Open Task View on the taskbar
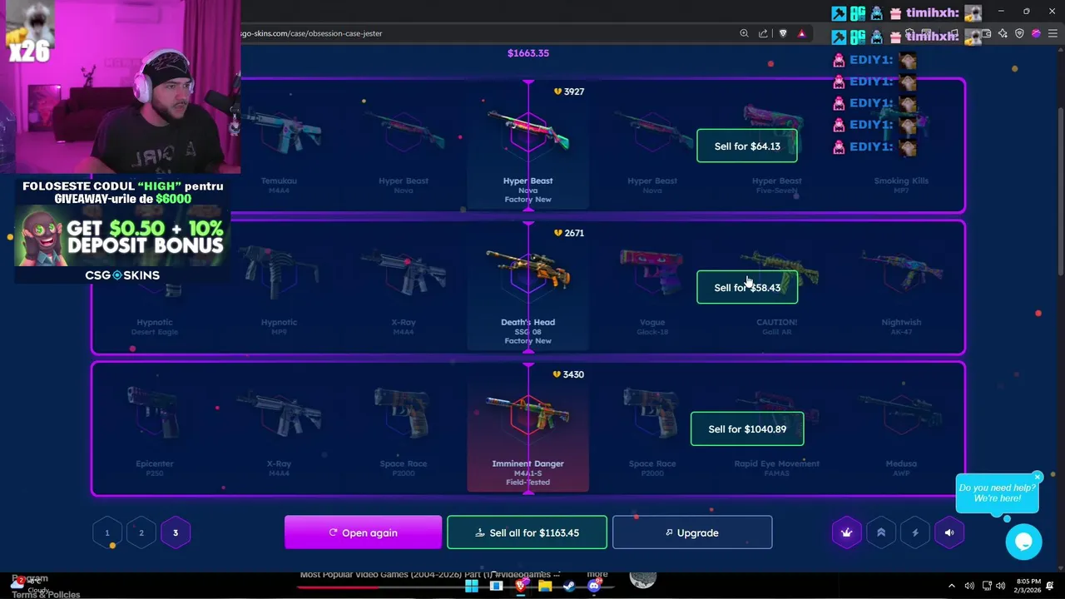 496,586
